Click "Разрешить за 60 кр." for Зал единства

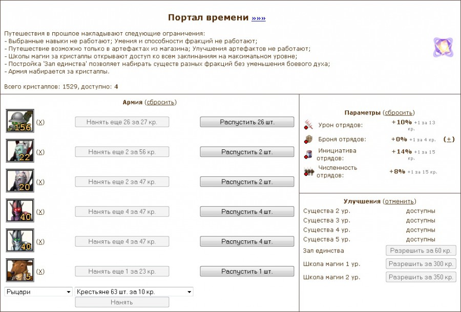[421, 251]
